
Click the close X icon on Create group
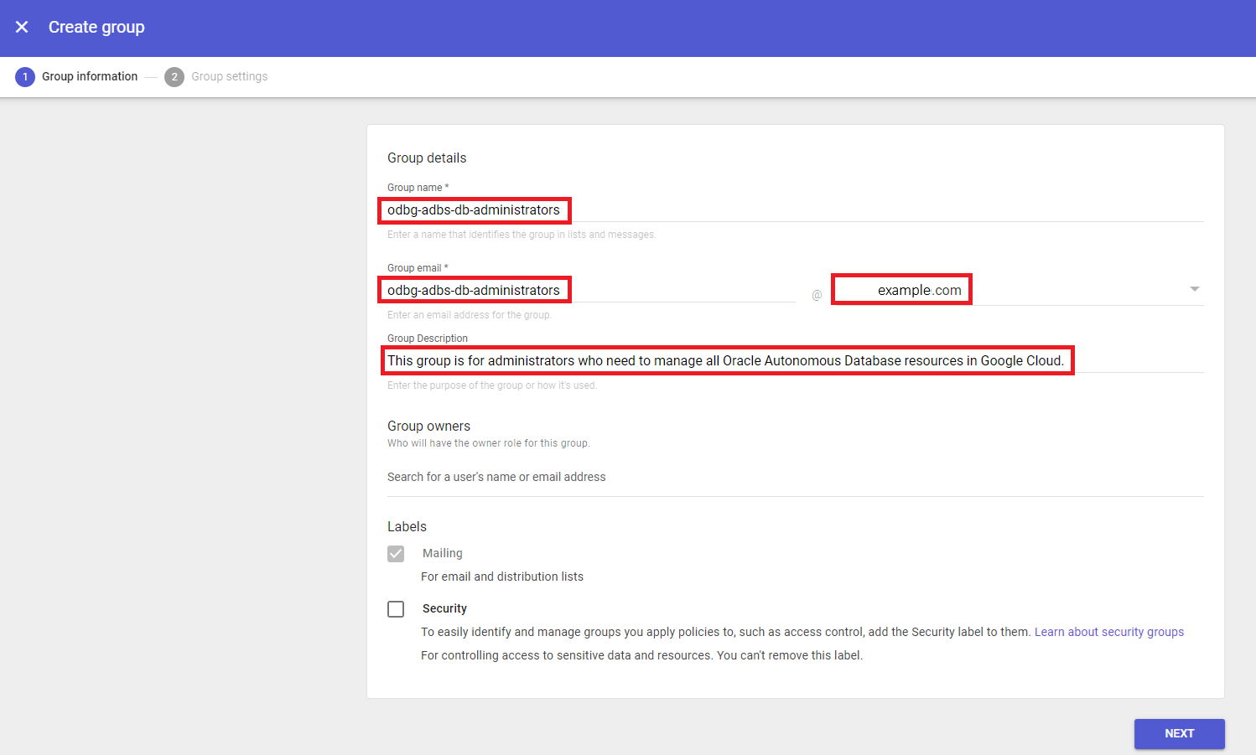(22, 27)
